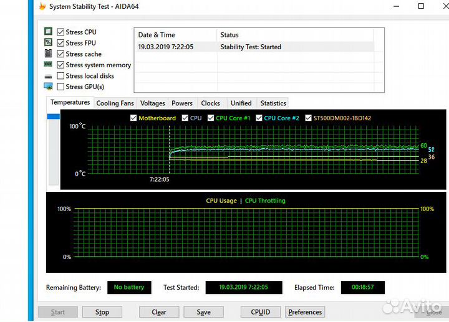This screenshot has width=449, height=322.
Task: Click the blue graph scale slider beside temperatures
Action: point(54,116)
